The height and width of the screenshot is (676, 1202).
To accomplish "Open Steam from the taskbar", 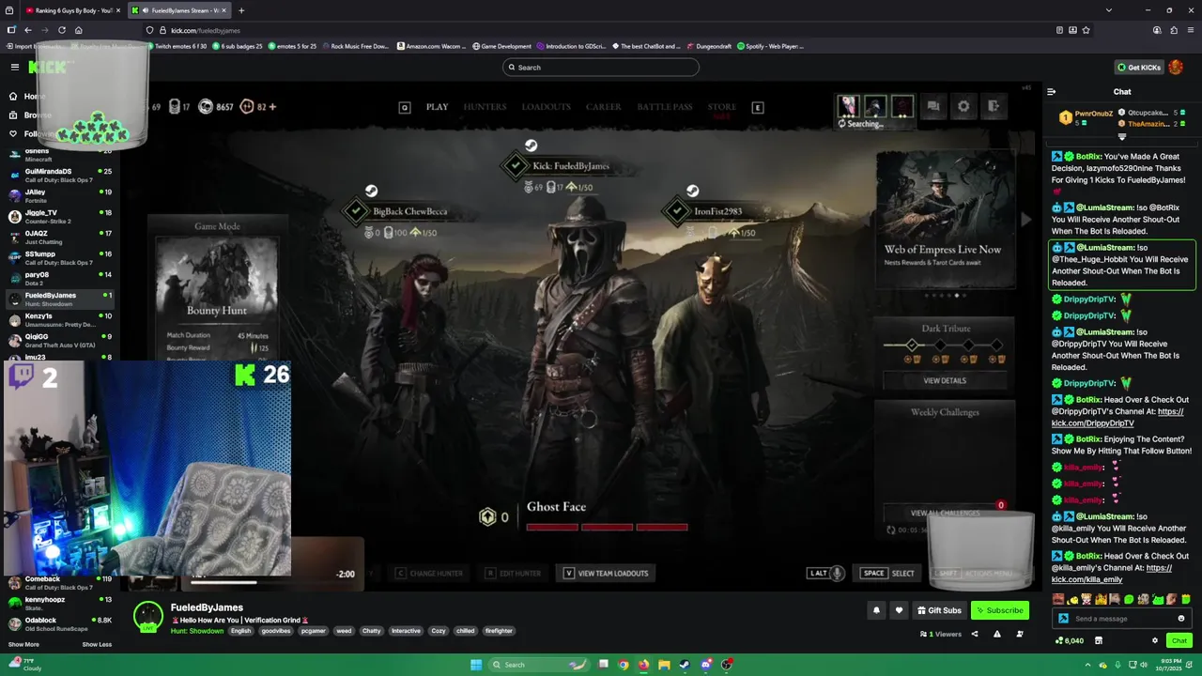I will (x=685, y=665).
